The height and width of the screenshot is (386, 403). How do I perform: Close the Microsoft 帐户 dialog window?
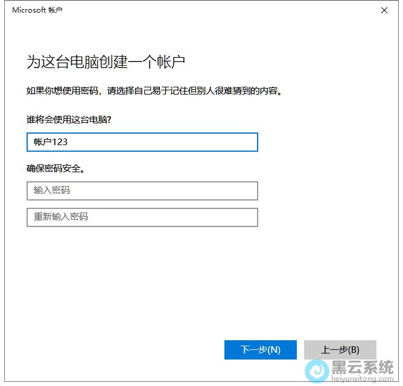click(384, 10)
